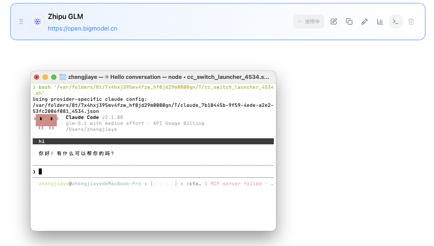Click the bash launcher command line text

[x=153, y=90]
